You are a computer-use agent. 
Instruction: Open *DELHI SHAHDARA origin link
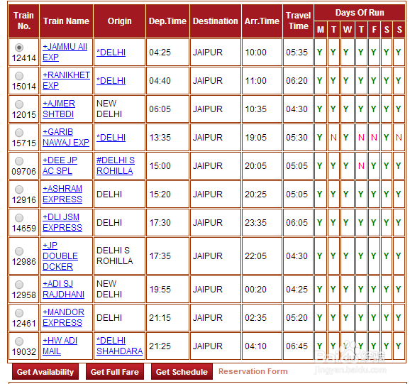pos(119,346)
